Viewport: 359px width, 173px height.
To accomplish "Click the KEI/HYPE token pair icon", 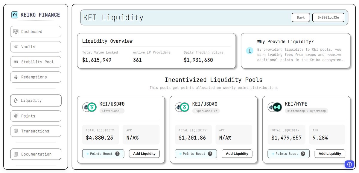I will click(x=275, y=107).
